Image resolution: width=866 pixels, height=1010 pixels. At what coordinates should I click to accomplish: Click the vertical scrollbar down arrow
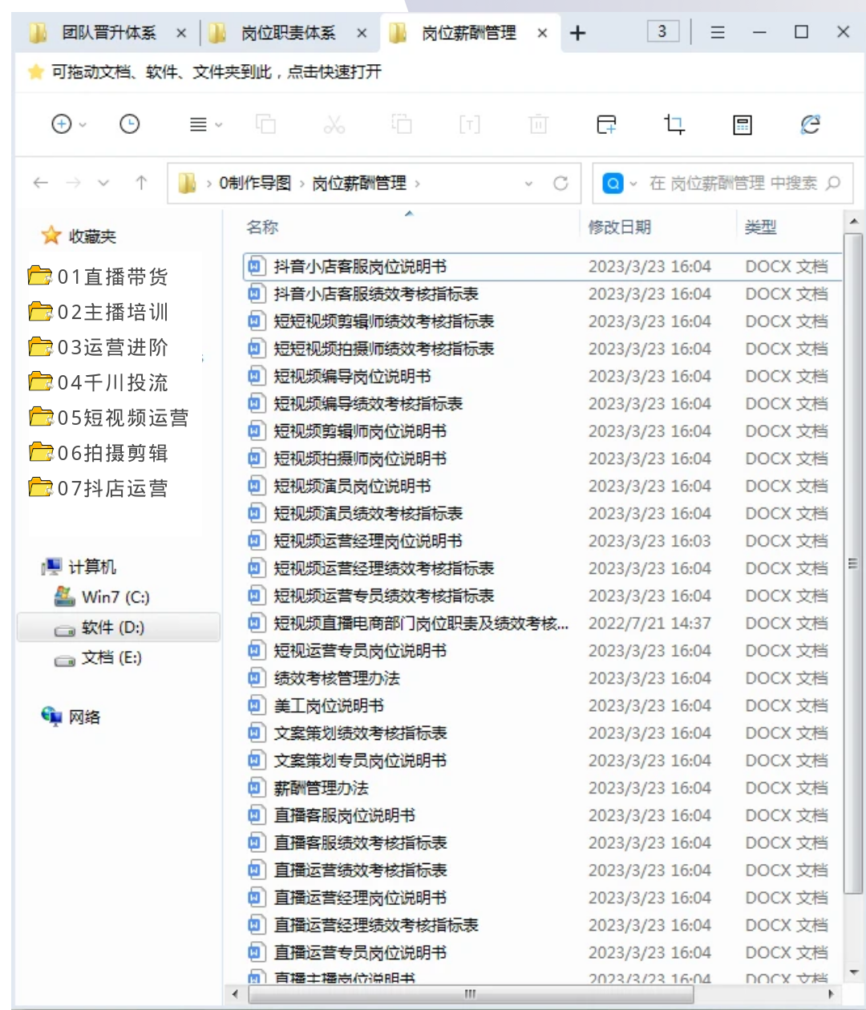coord(852,973)
